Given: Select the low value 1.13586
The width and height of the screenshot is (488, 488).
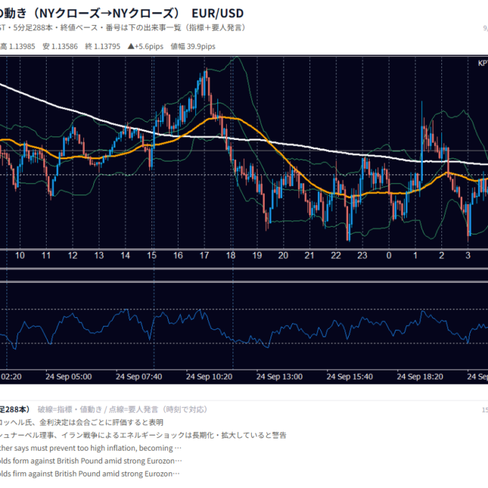Looking at the screenshot, I should 64,47.
